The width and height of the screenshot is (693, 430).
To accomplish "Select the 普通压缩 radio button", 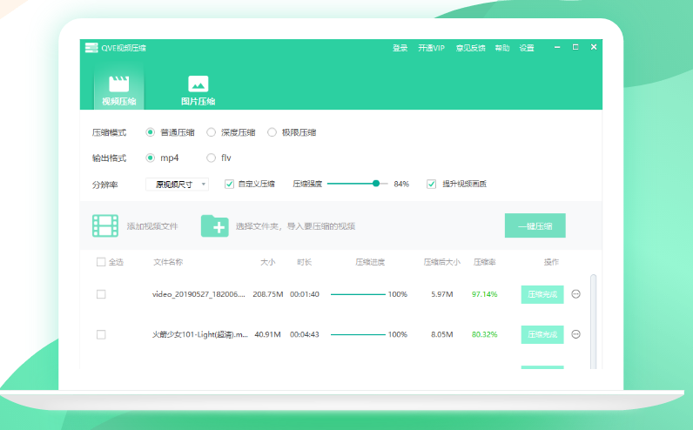I will coord(151,132).
